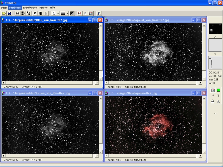Toggle the image display icon in right panel
The width and height of the screenshot is (223, 167).
point(213,90)
